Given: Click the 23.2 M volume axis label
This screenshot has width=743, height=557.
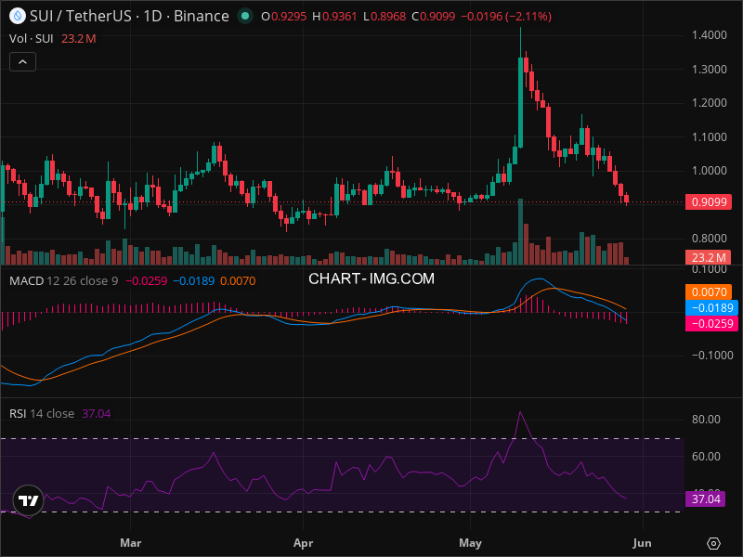Looking at the screenshot, I should pyautogui.click(x=709, y=258).
